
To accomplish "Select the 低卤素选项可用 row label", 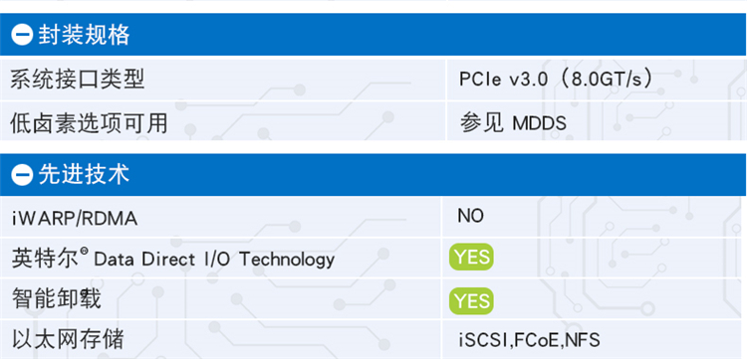I will (89, 123).
